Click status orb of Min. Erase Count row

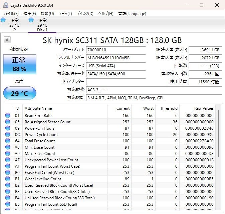point(8,147)
